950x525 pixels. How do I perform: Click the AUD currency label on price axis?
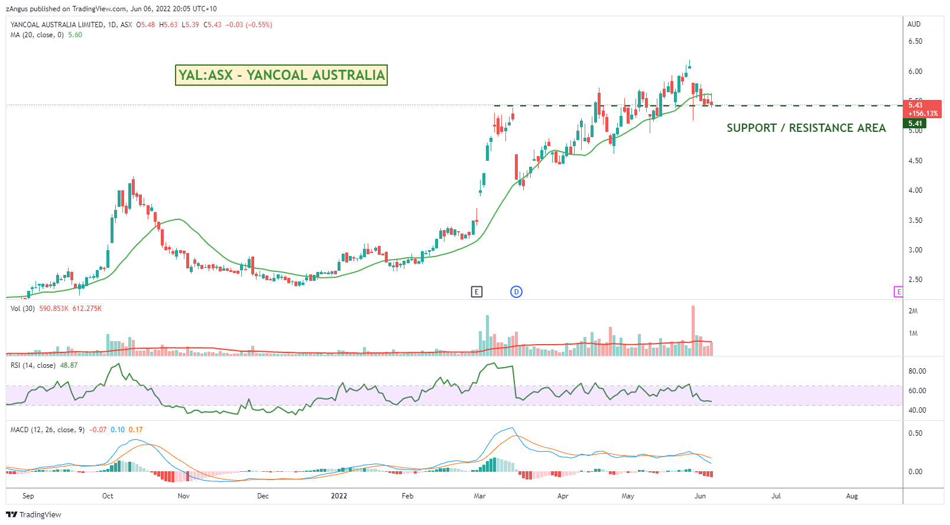[x=914, y=24]
